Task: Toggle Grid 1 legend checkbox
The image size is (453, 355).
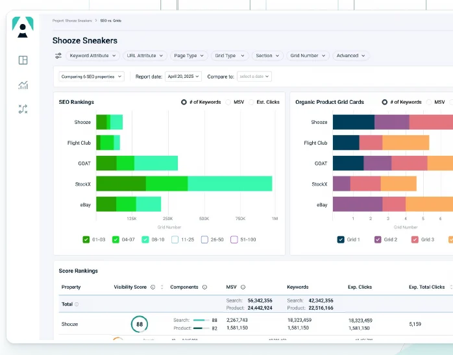Action: pos(341,239)
